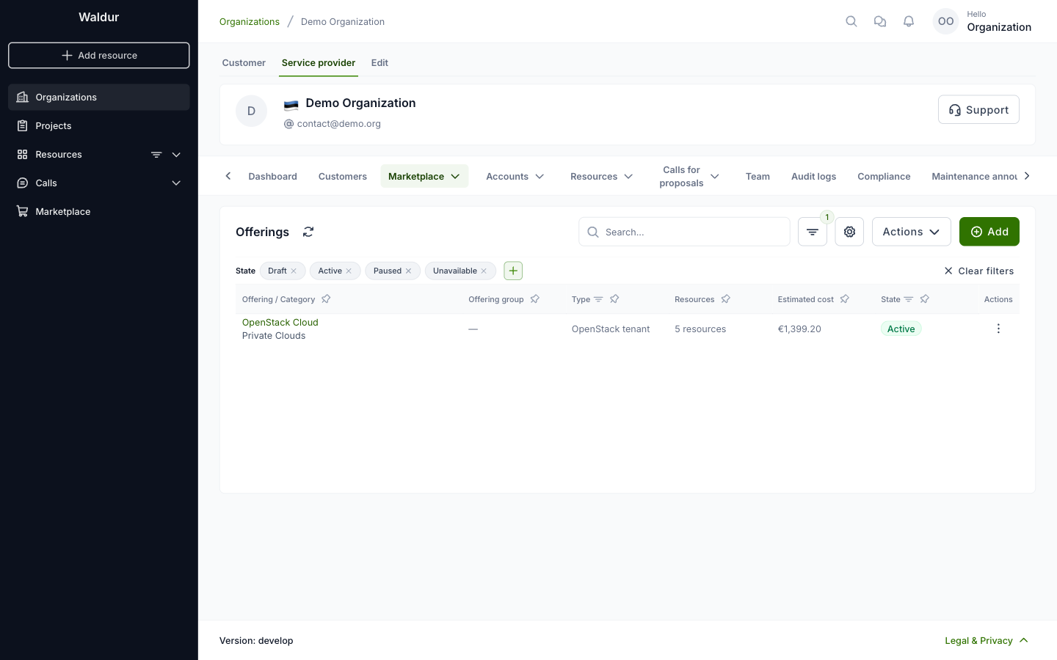The width and height of the screenshot is (1057, 660).
Task: Switch to the Customer tab
Action: click(x=244, y=62)
